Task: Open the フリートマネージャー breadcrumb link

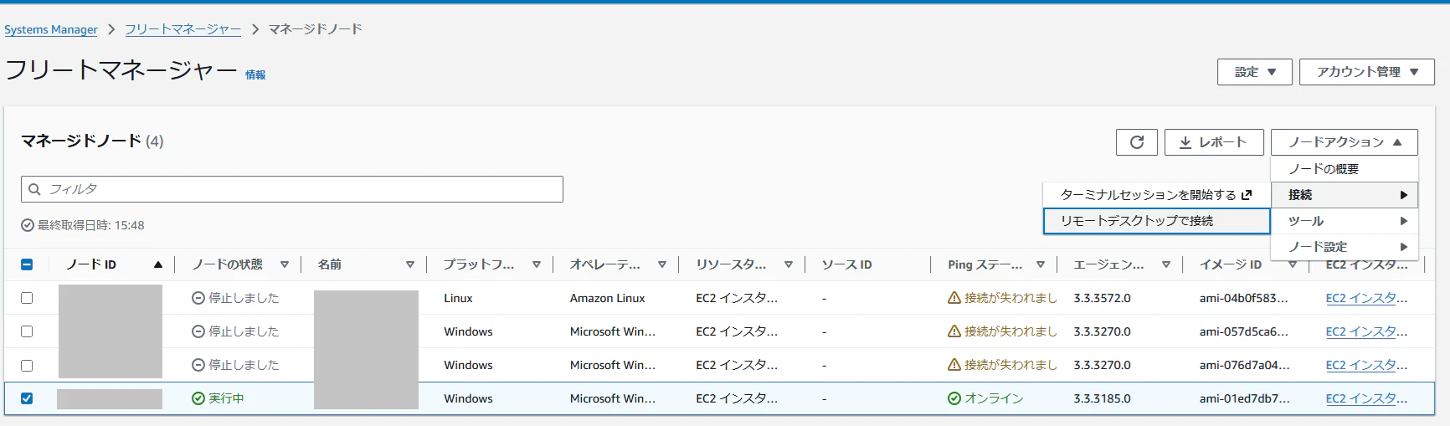Action: point(183,29)
